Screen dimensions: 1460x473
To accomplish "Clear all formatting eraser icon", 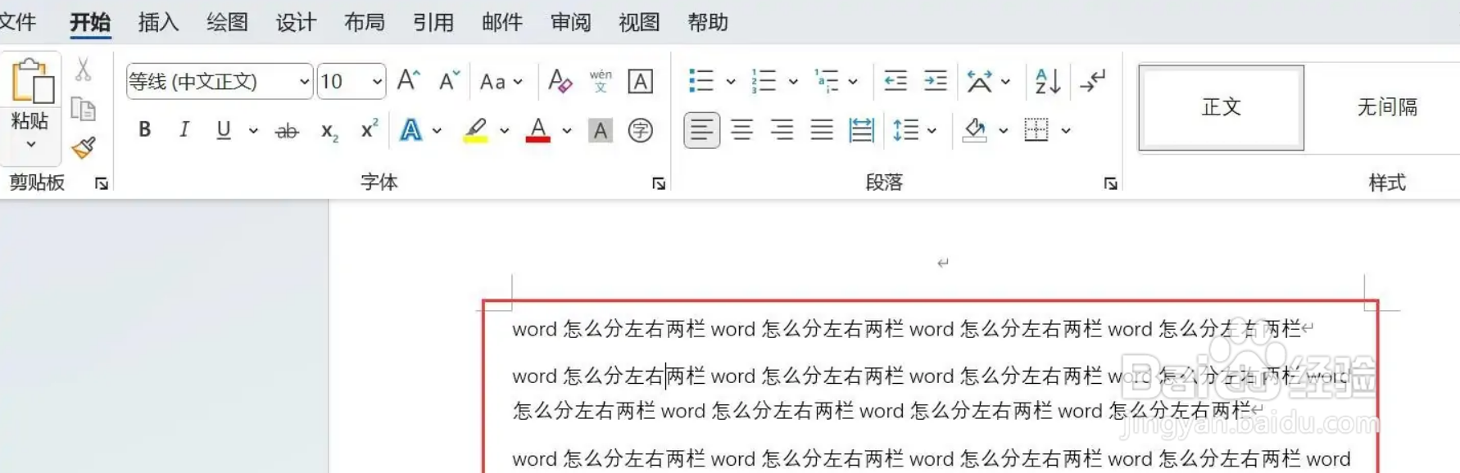I will coord(560,81).
